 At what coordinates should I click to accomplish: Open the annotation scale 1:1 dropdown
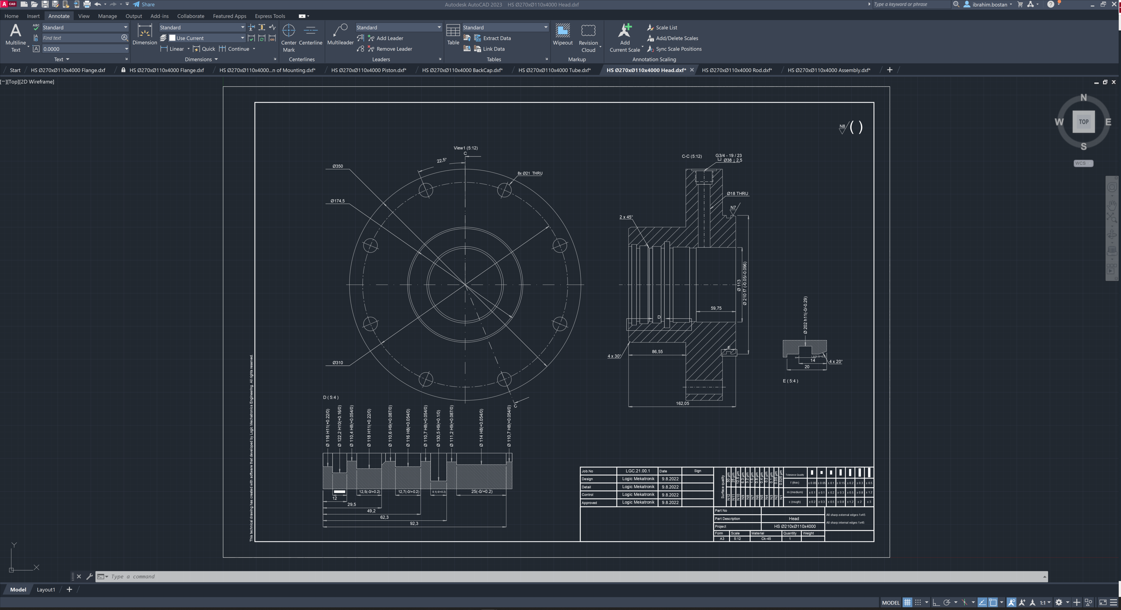pyautogui.click(x=1045, y=602)
